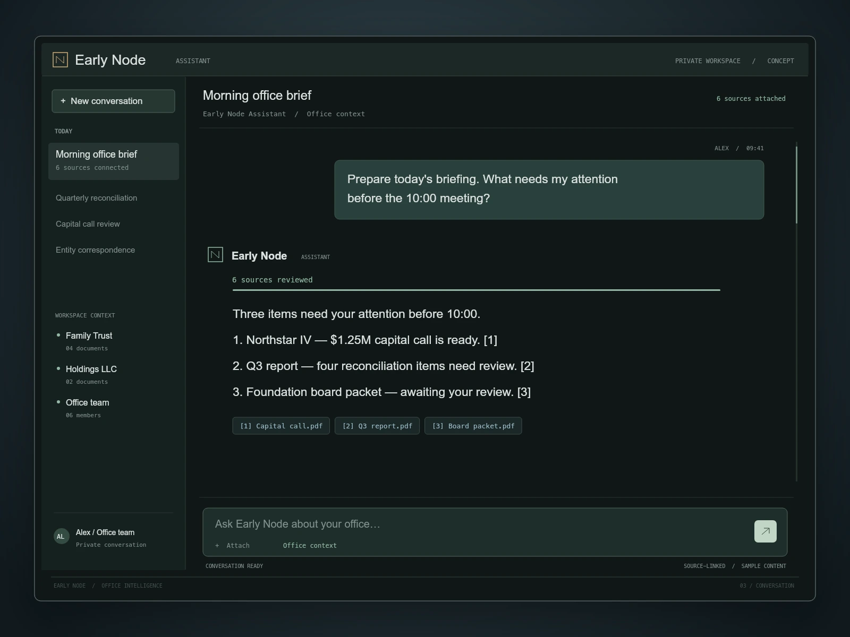Click the 04 documents label under Family Trust

[87, 348]
